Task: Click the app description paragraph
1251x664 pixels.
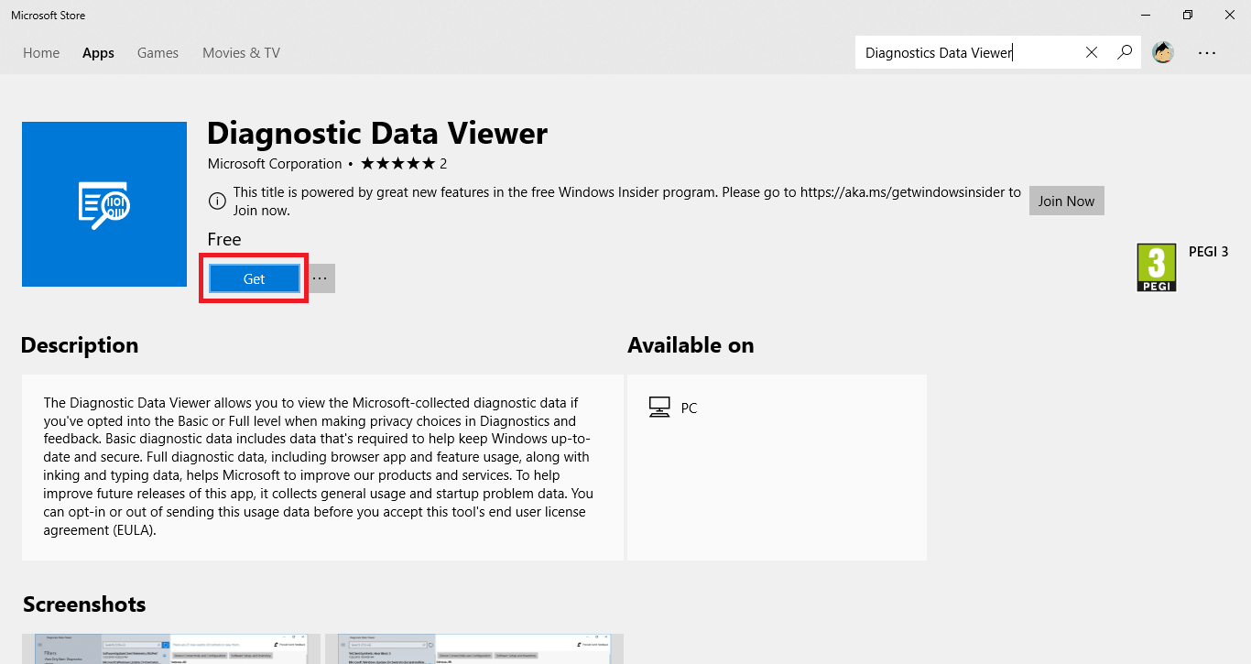Action: (x=317, y=466)
